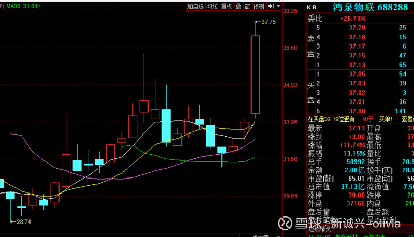Image resolution: width=414 pixels, height=237 pixels.
Task: Click the 总市值 value 37.13亿
Action: (353, 187)
